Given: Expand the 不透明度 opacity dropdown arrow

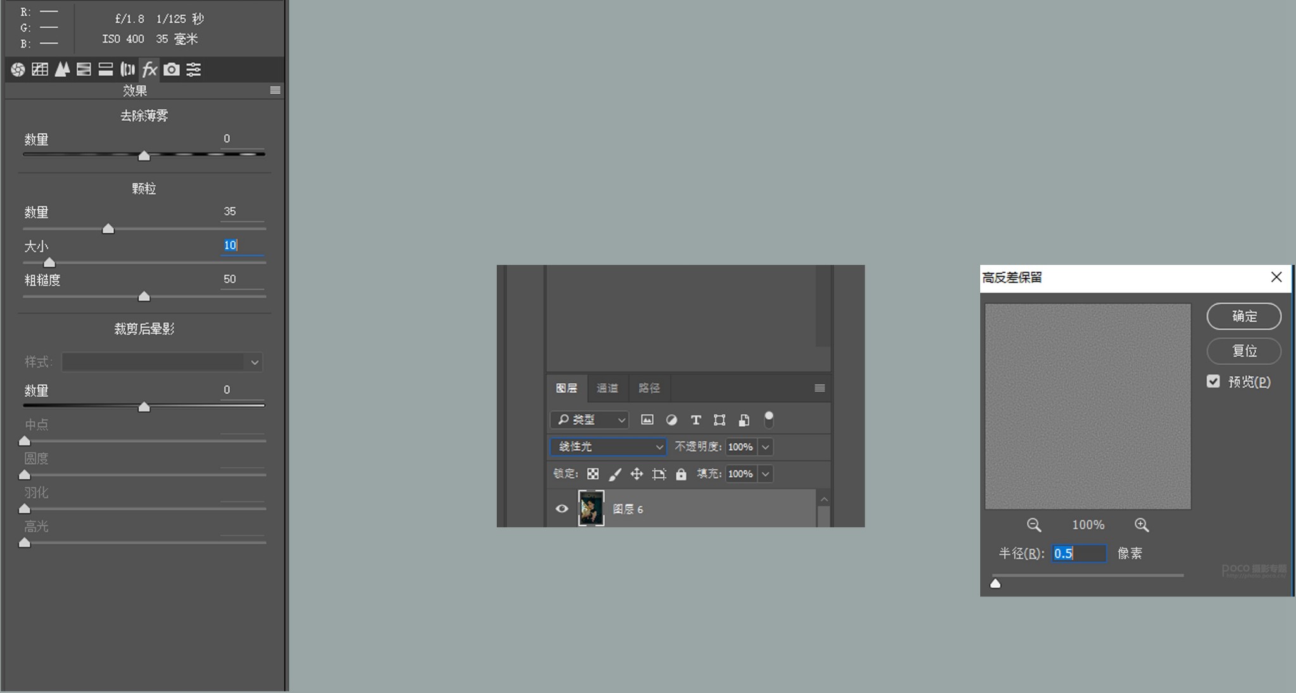Looking at the screenshot, I should 766,447.
